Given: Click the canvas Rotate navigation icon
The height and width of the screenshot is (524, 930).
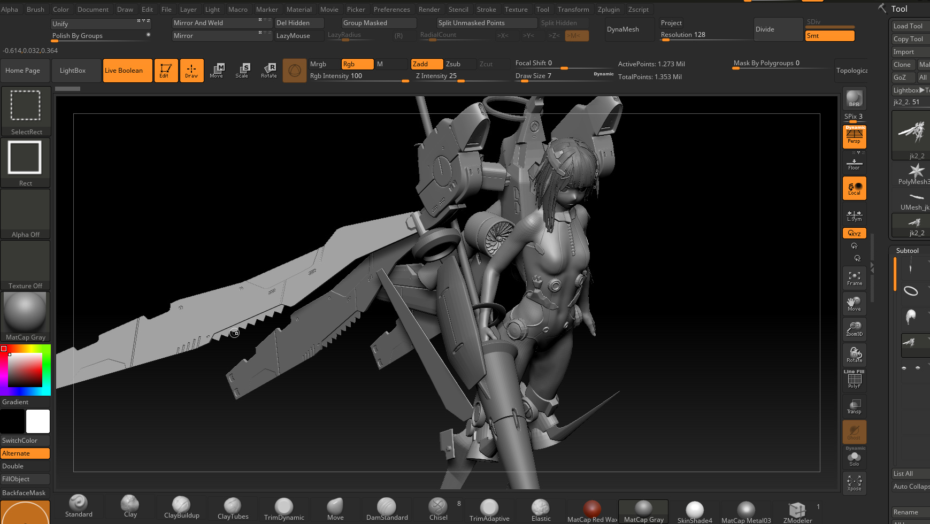Looking at the screenshot, I should [854, 355].
